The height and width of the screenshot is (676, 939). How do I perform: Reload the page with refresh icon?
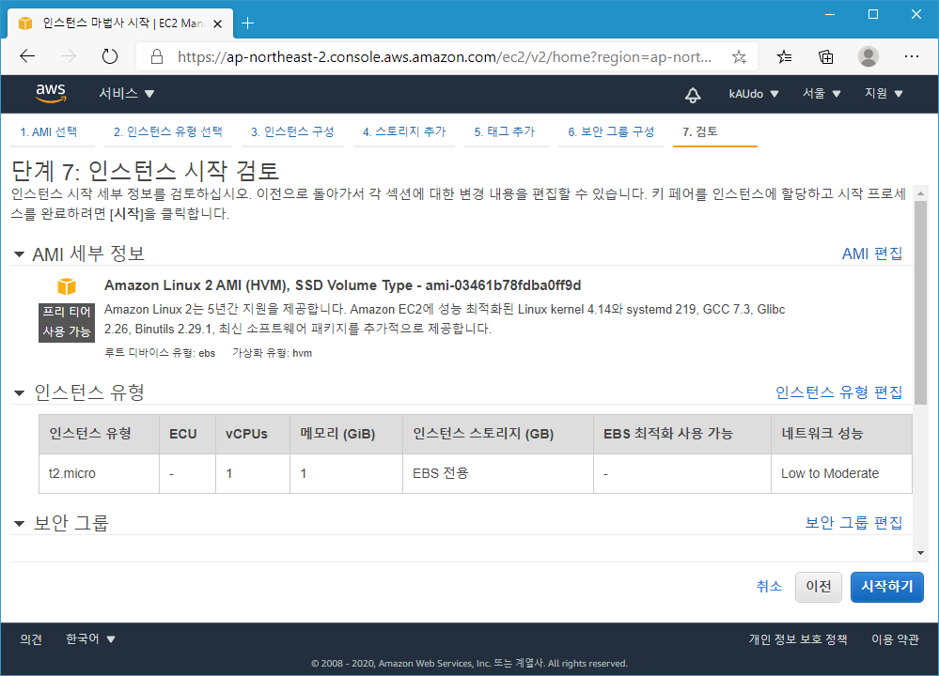tap(110, 56)
